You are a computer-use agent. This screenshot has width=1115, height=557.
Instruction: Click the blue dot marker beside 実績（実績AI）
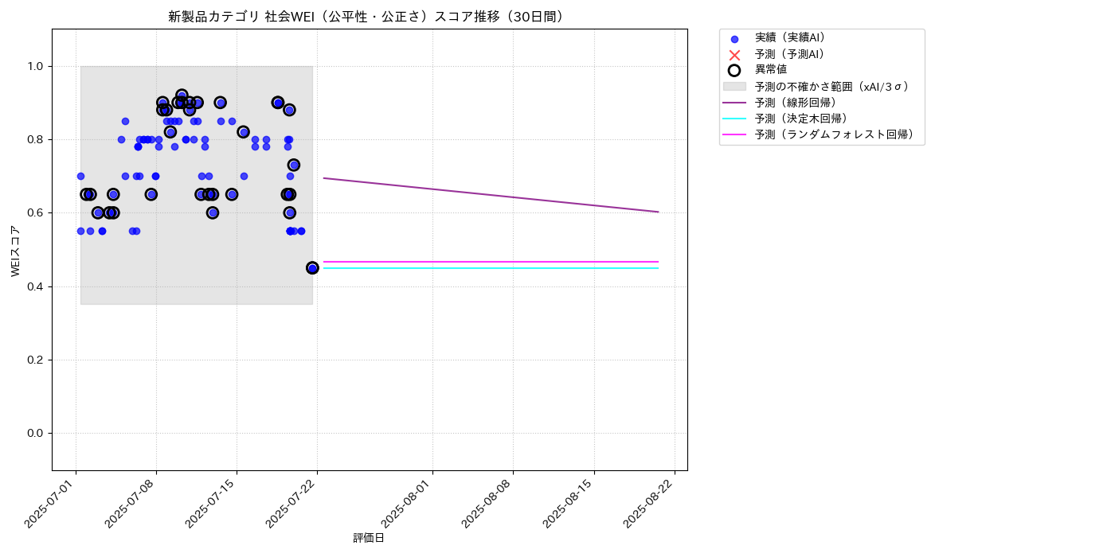[734, 39]
